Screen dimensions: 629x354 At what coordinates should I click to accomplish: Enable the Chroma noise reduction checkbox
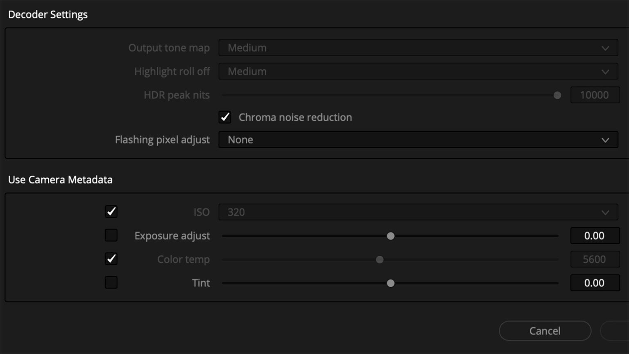(x=224, y=117)
